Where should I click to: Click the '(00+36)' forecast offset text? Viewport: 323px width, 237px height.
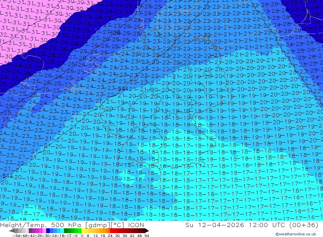tap(304, 225)
